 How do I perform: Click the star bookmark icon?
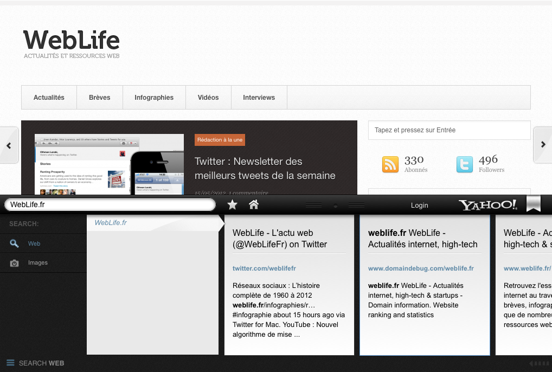[232, 204]
